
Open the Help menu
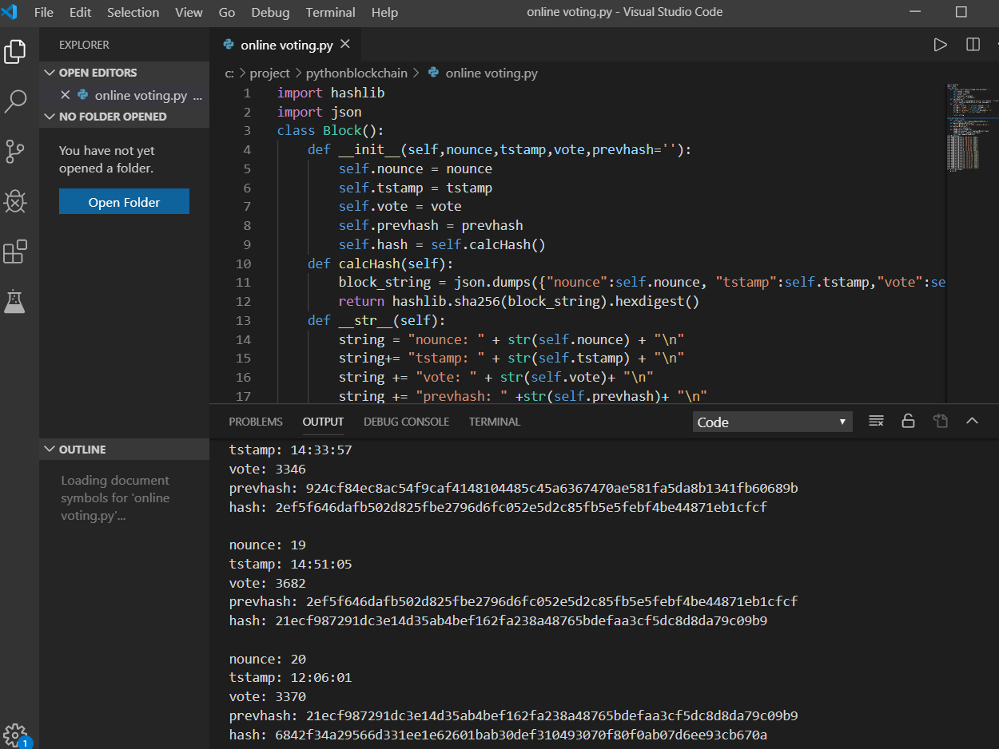384,12
